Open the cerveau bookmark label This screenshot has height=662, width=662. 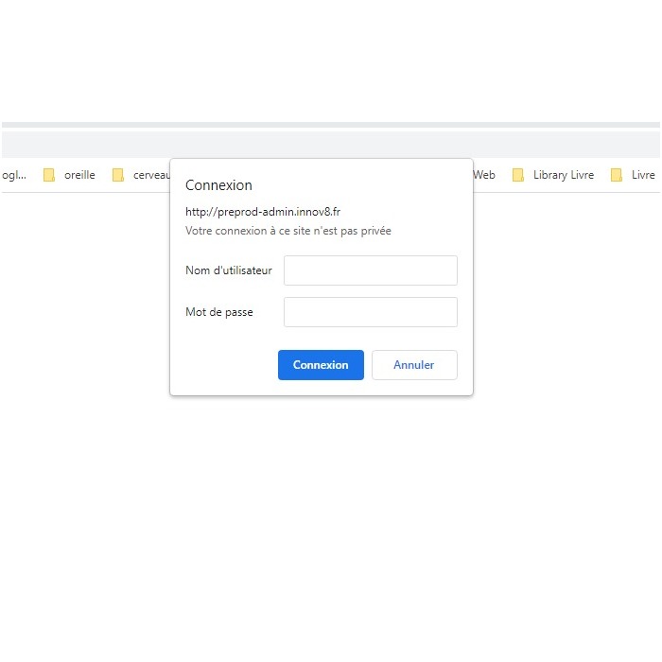pos(151,175)
